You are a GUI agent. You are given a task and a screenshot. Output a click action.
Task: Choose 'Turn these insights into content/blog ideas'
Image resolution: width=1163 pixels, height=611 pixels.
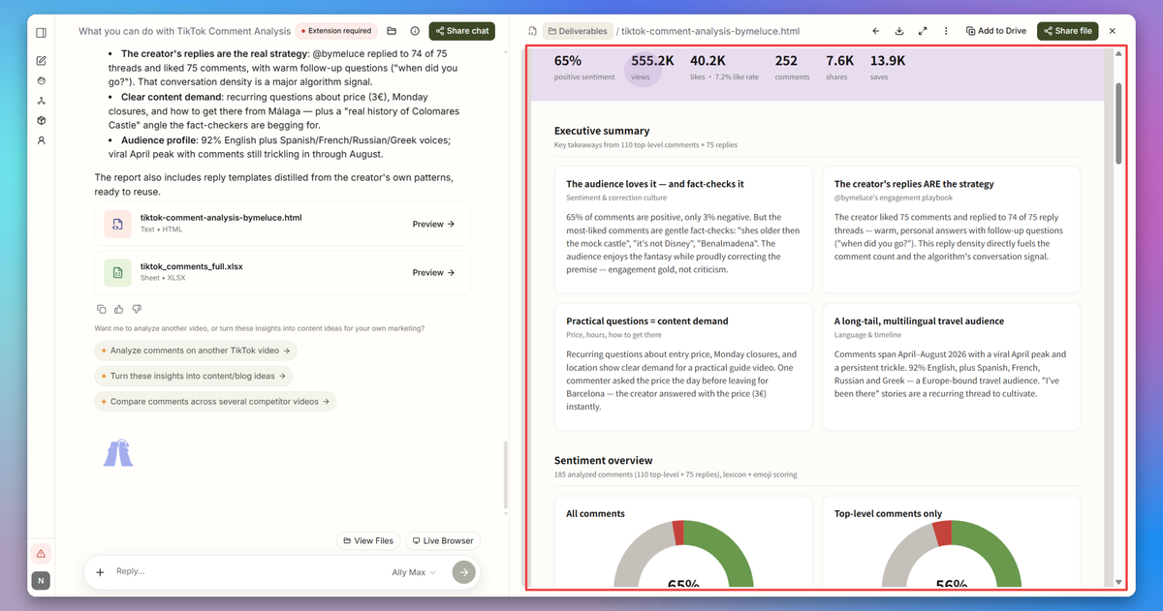point(194,376)
